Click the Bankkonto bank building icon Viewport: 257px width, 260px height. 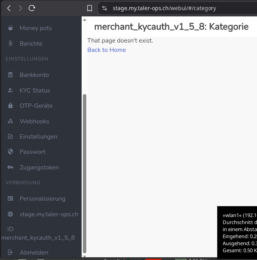(11, 75)
